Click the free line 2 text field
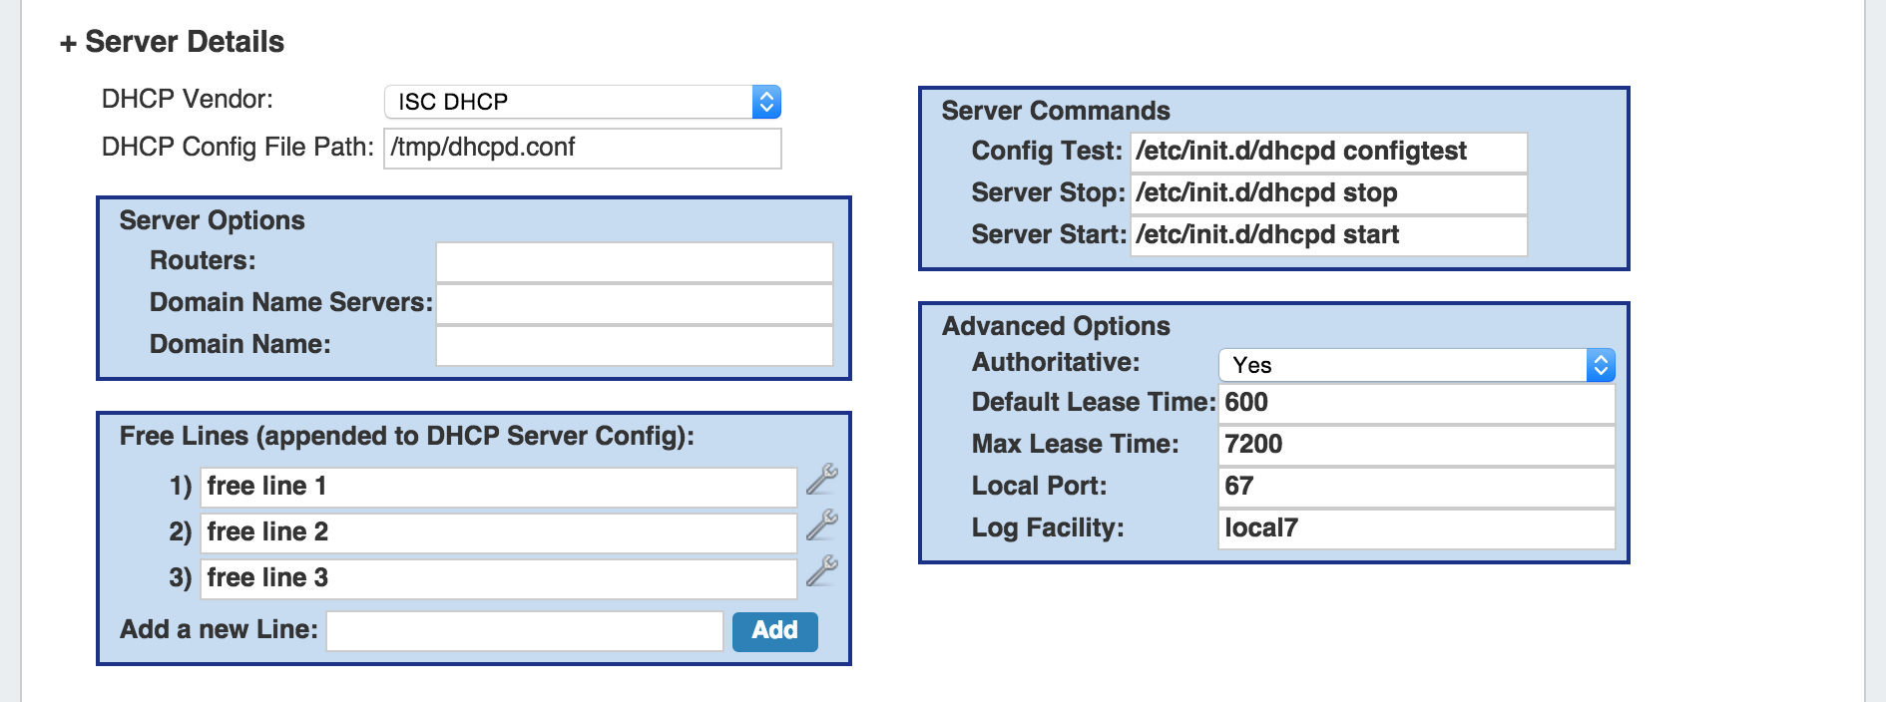Image resolution: width=1886 pixels, height=702 pixels. coord(498,532)
